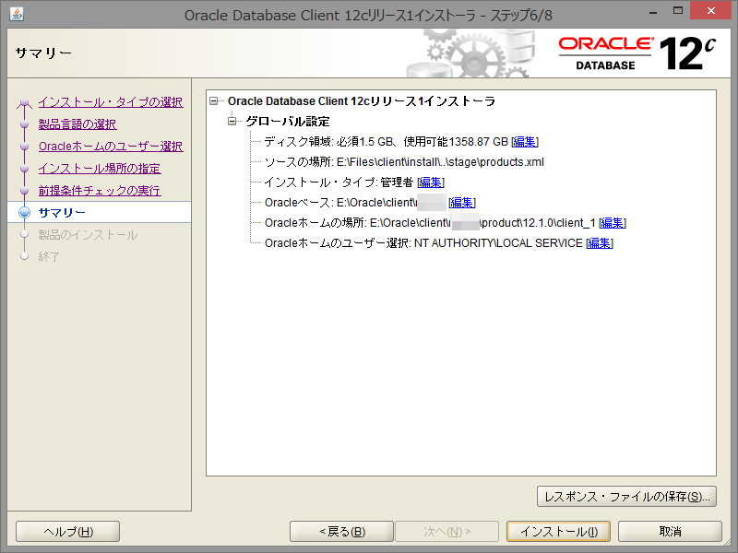Viewport: 738px width, 553px height.
Task: Click インストール(I) button
Action: [x=559, y=532]
